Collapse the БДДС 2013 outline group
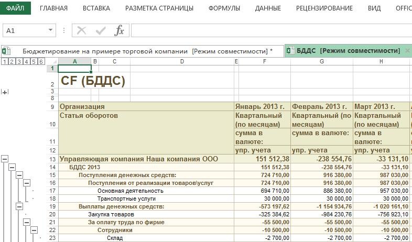This screenshot has width=412, height=242. [12, 167]
